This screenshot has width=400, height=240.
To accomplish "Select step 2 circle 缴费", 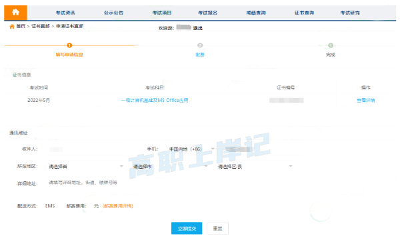I will 200,45.
